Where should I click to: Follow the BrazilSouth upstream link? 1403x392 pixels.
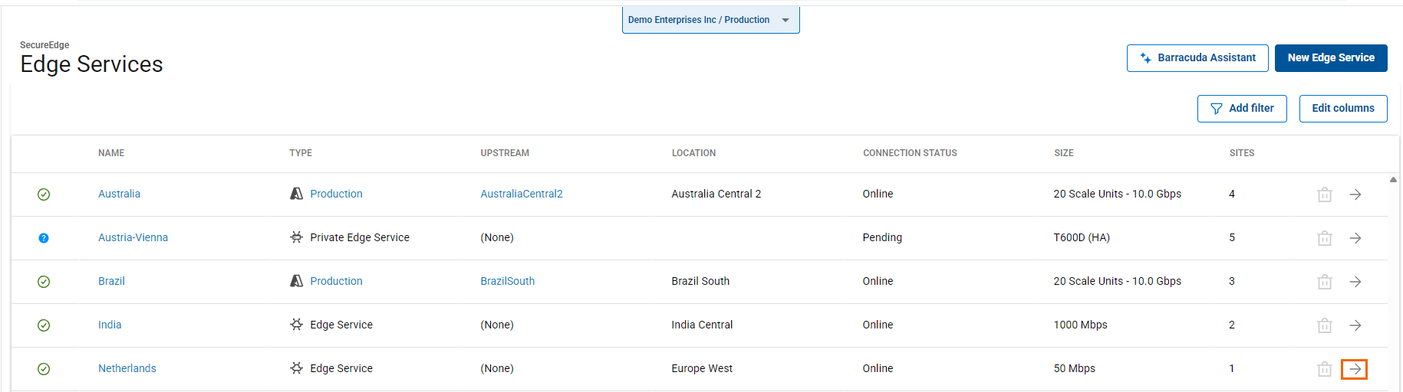pyautogui.click(x=507, y=281)
